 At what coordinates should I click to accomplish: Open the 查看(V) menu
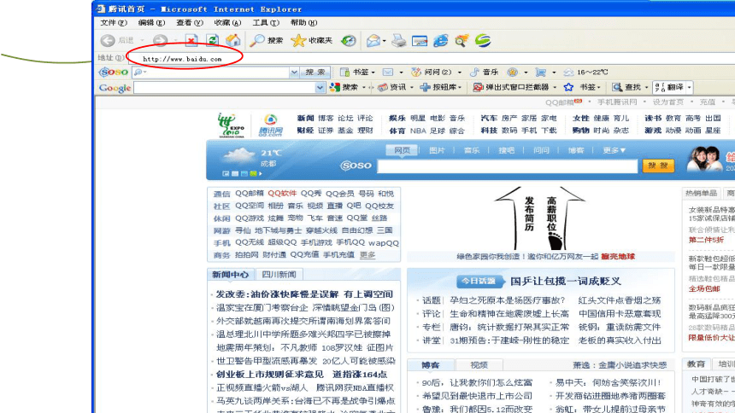pos(190,22)
